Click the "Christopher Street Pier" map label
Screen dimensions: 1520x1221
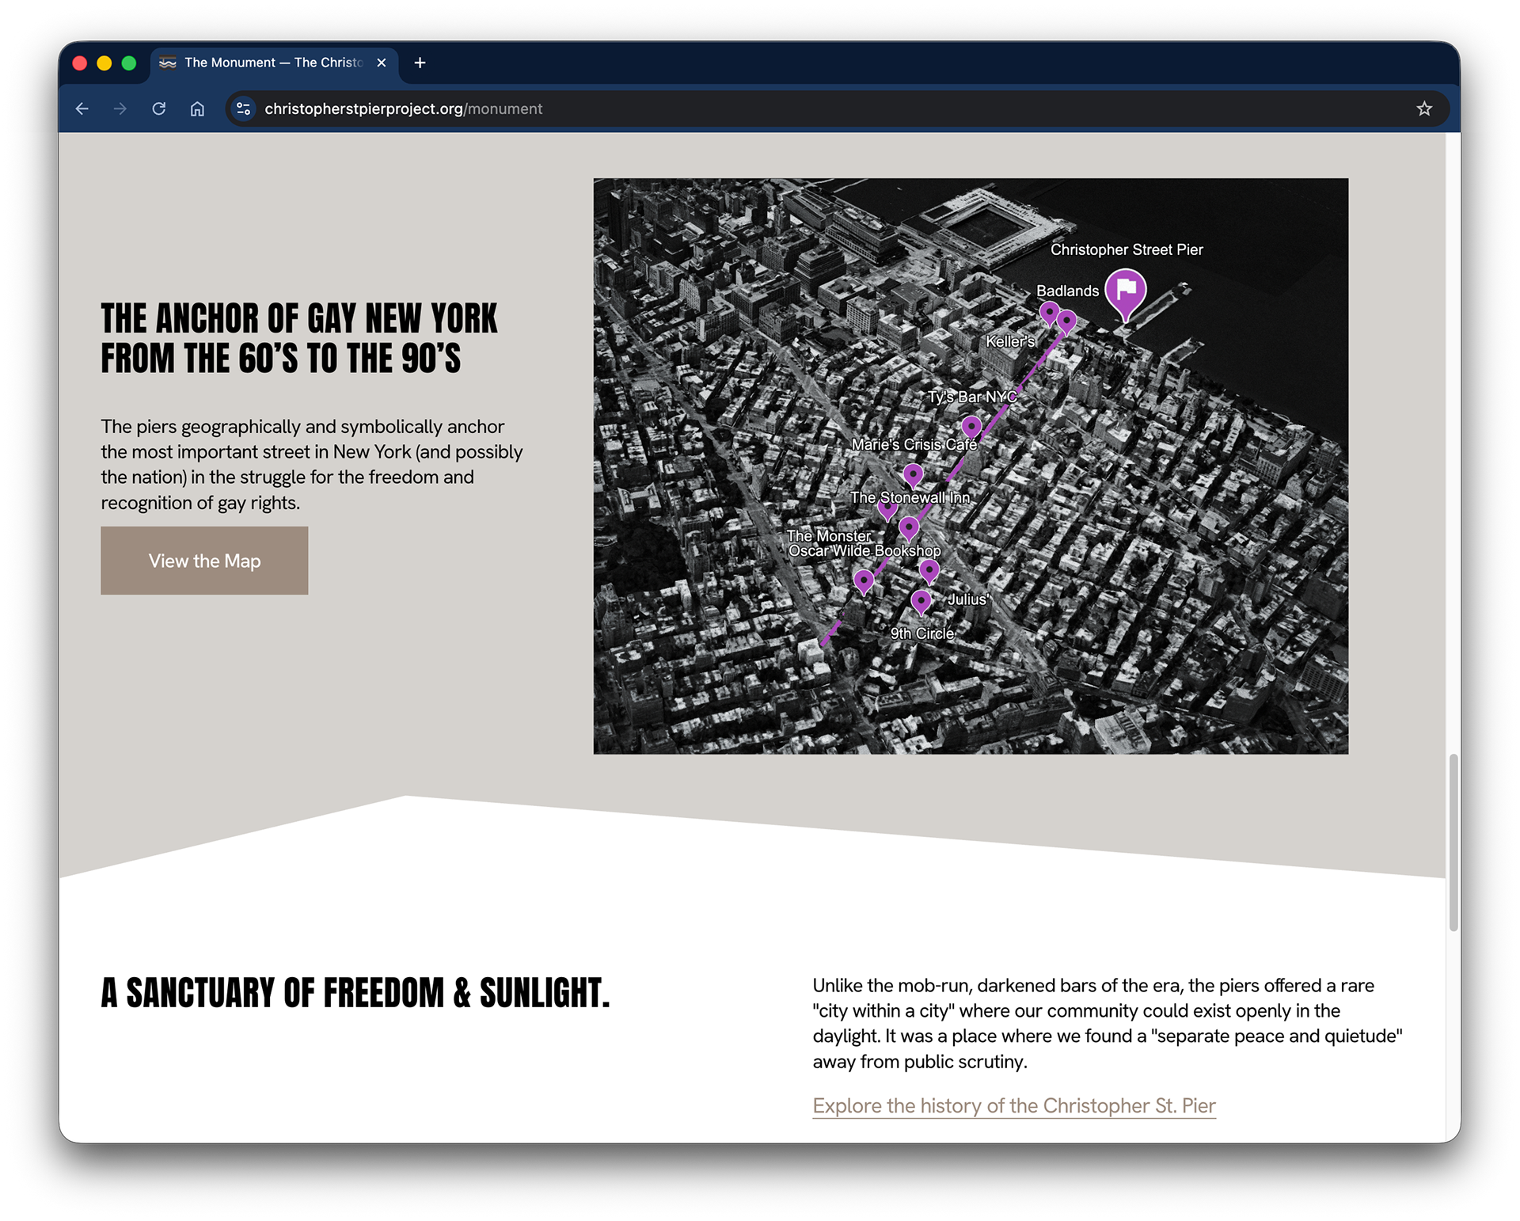(x=1127, y=249)
